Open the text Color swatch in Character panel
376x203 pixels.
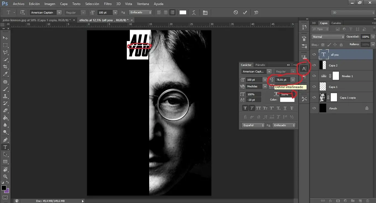[287, 99]
